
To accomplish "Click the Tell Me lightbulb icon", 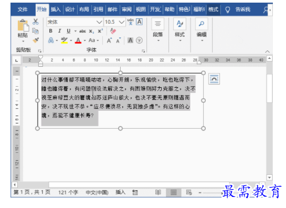I will 228,9.
